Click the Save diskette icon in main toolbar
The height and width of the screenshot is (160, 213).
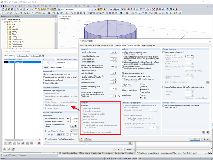pos(15,9)
